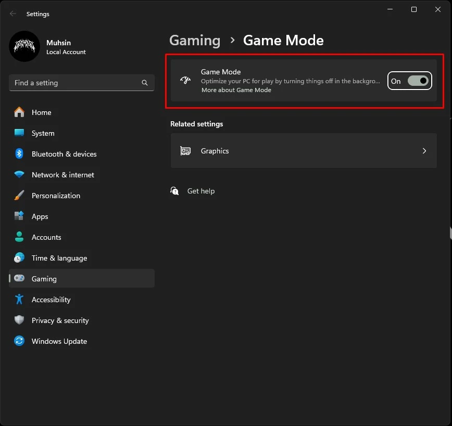Viewport: 452px width, 426px height.
Task: Click the Get help link
Action: [201, 191]
